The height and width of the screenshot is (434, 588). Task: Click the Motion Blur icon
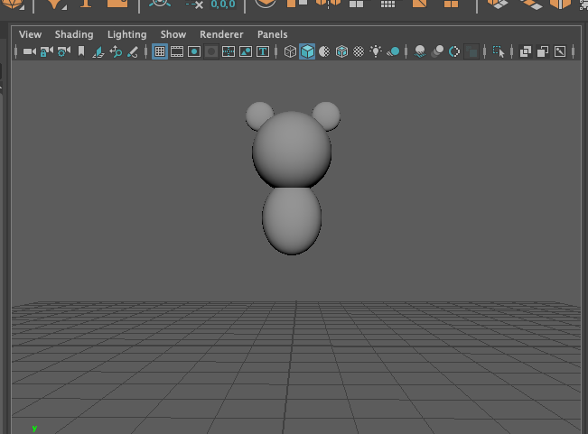click(437, 51)
